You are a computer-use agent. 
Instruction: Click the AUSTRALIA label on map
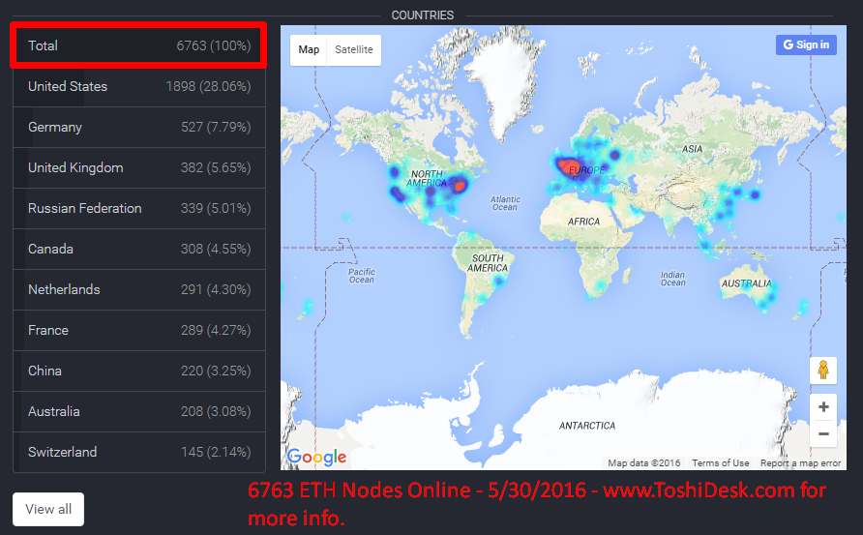pyautogui.click(x=746, y=283)
